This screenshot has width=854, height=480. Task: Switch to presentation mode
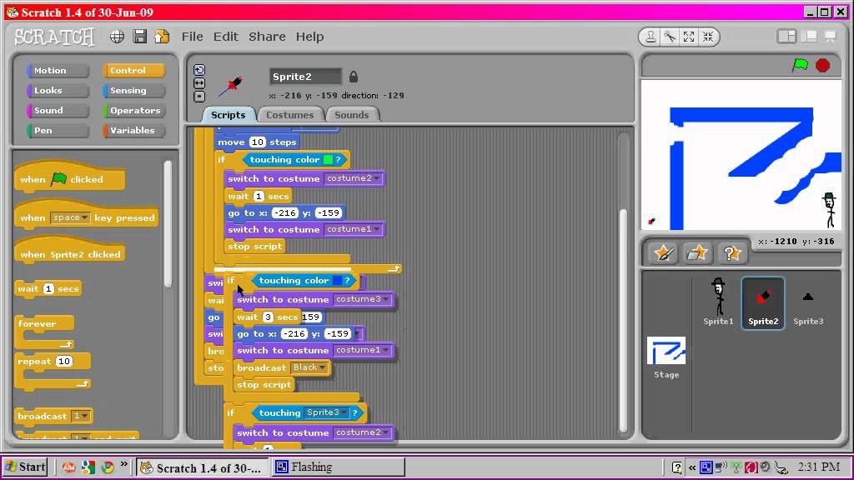click(x=831, y=37)
